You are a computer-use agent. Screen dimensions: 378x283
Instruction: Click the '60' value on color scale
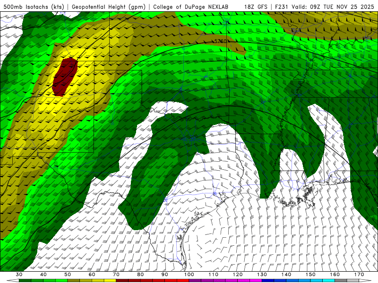coord(92,275)
